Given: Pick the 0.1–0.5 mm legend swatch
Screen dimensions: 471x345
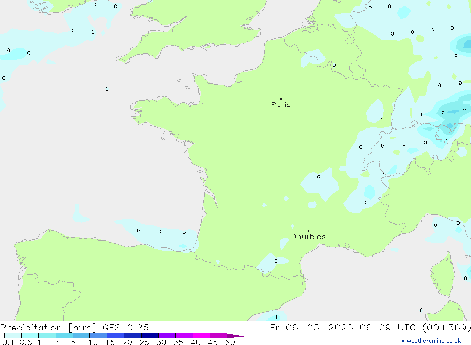Looking at the screenshot, I should (13, 336).
